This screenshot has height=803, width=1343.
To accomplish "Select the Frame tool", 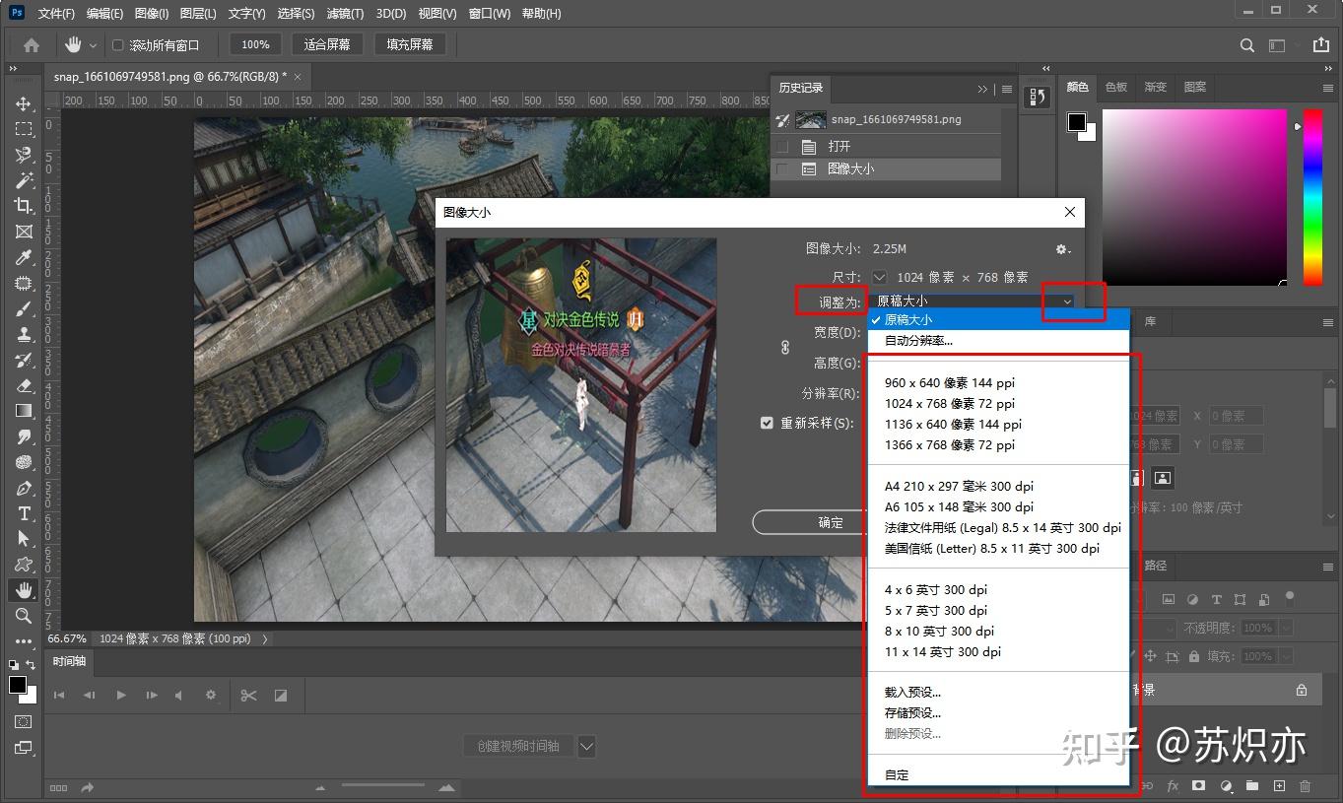I will pyautogui.click(x=24, y=232).
